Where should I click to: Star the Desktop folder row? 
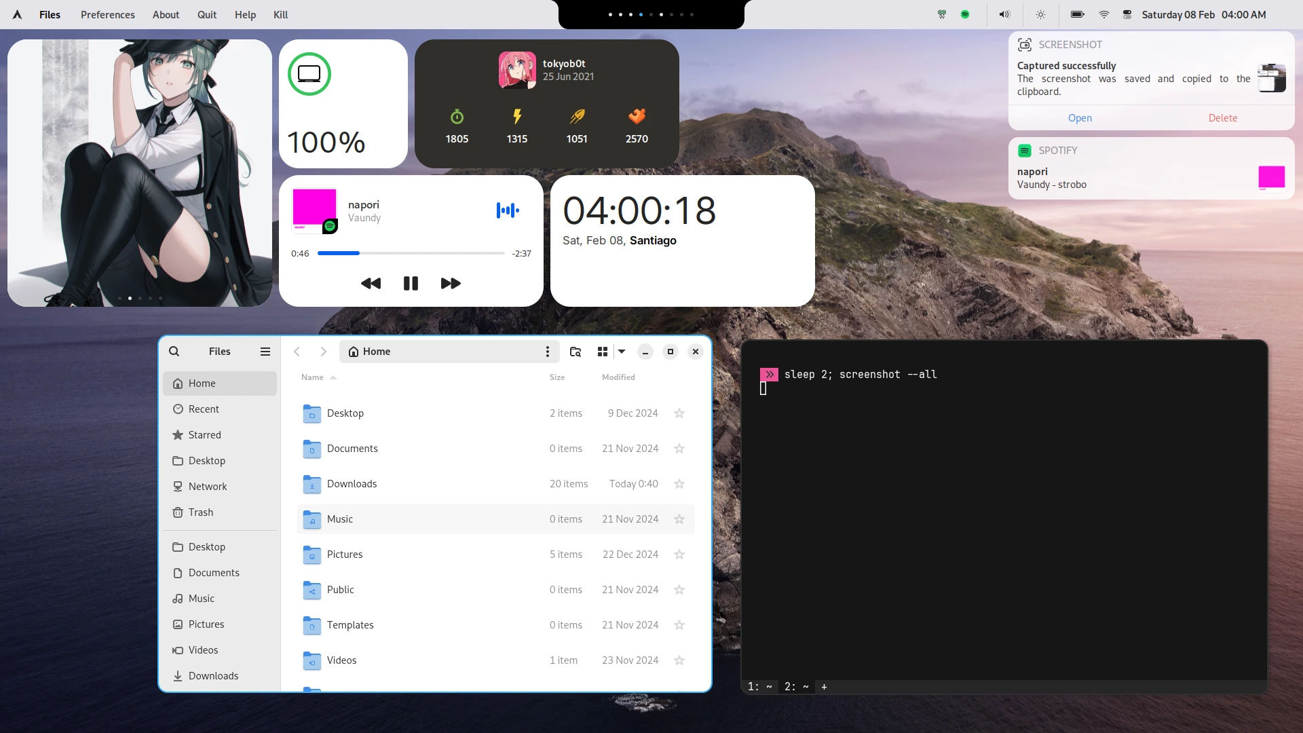(x=679, y=413)
